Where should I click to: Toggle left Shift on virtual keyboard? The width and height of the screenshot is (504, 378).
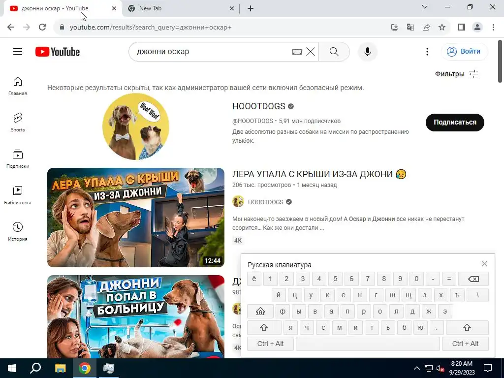tap(264, 327)
